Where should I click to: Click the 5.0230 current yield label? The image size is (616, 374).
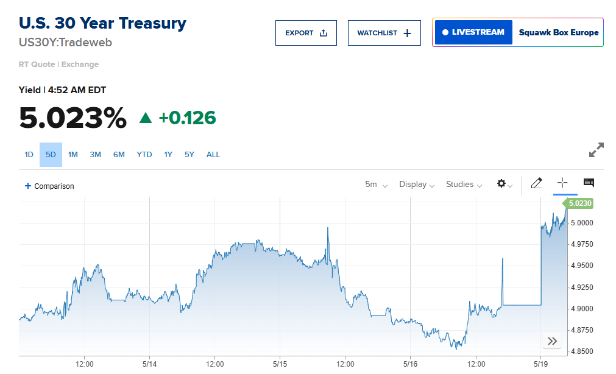click(580, 203)
